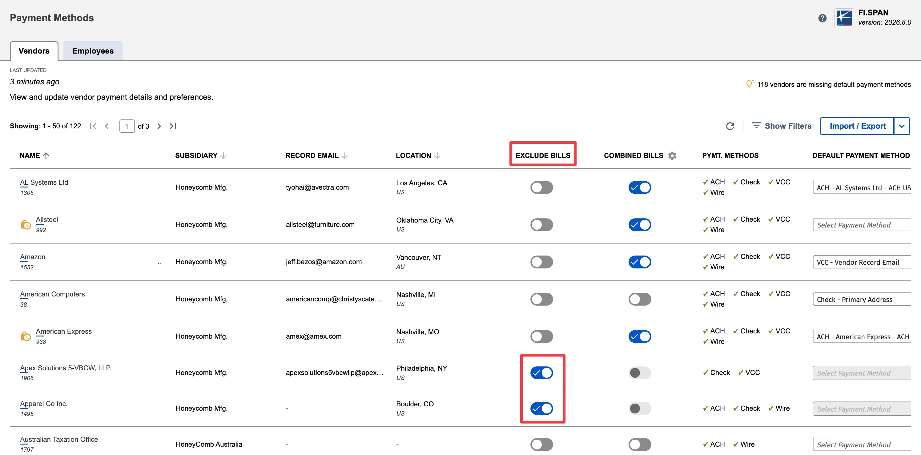Image resolution: width=921 pixels, height=455 pixels.
Task: Sort by Name ascending arrow
Action: (x=46, y=155)
